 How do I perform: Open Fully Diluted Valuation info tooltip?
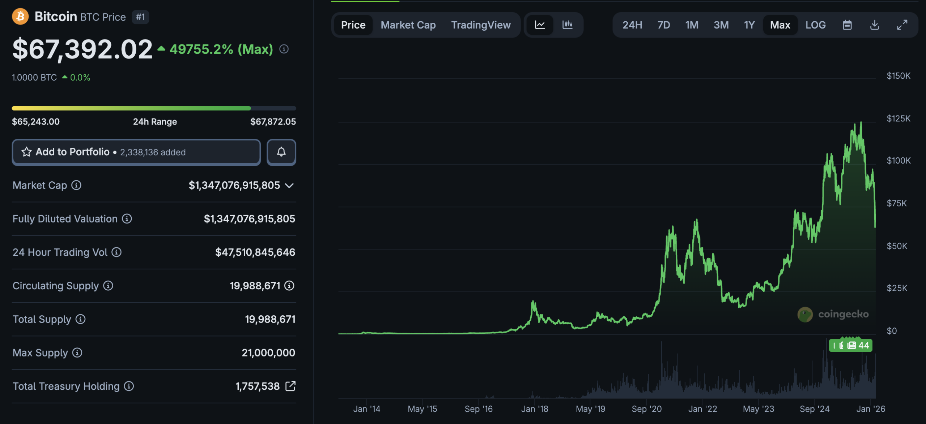[x=127, y=219]
